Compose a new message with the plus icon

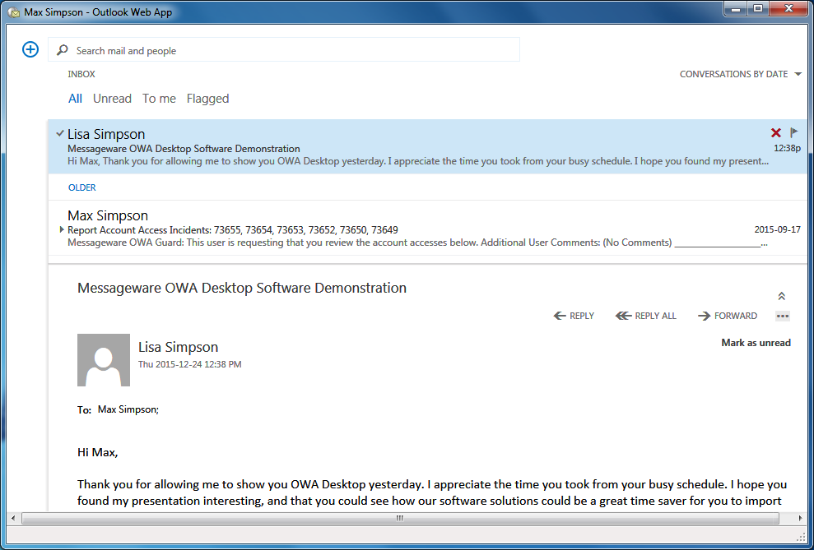pos(30,49)
